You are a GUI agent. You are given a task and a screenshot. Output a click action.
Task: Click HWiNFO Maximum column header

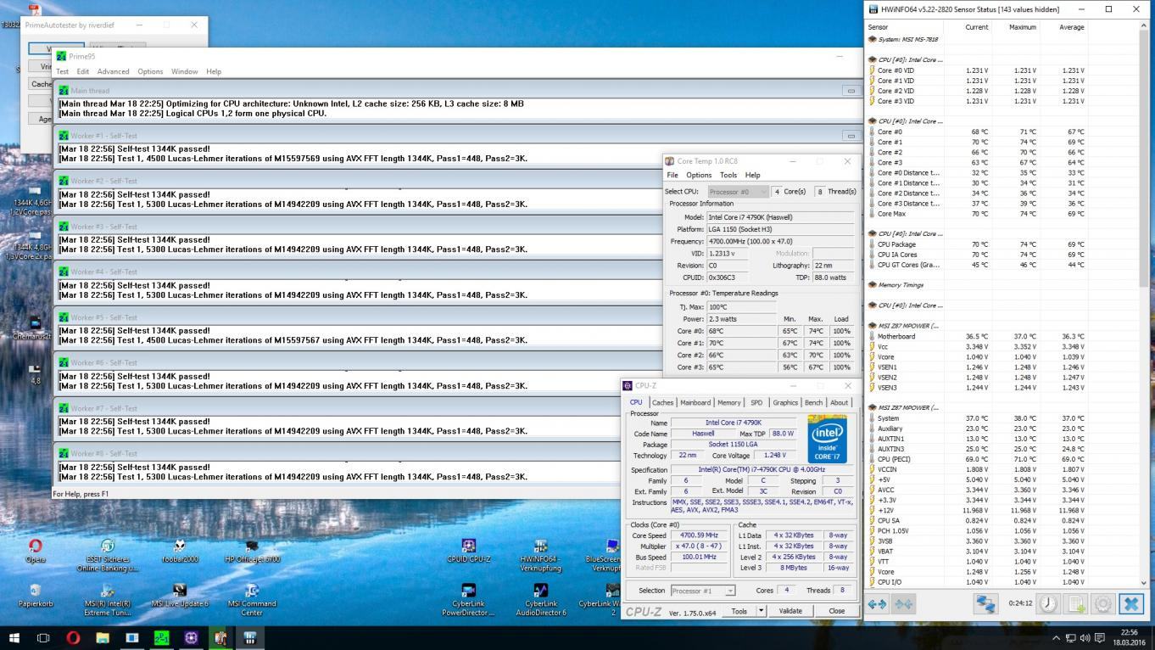tap(1023, 27)
